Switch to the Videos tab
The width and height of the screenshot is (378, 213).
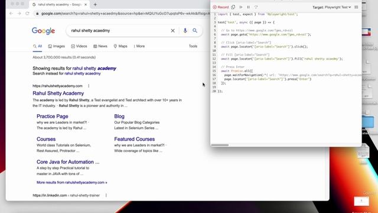pos(79,46)
